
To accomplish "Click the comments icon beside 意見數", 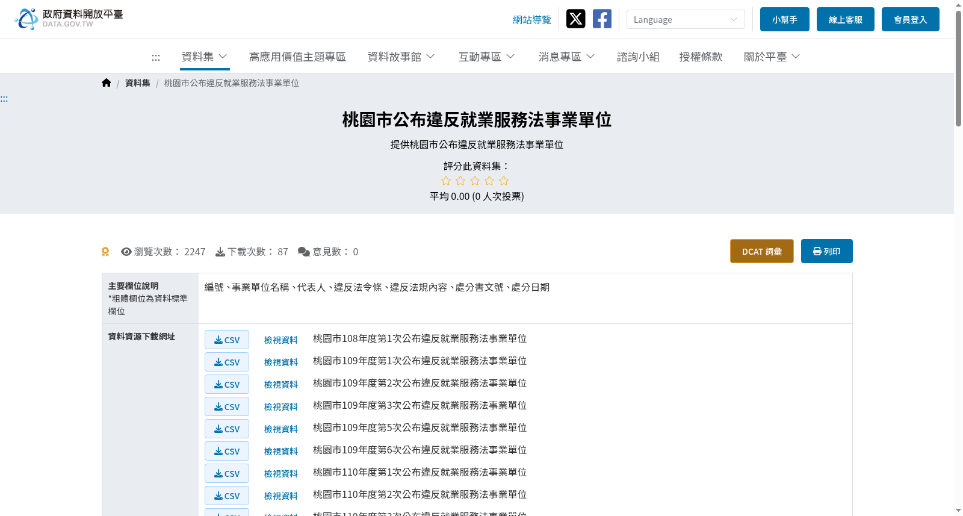I will pos(304,252).
